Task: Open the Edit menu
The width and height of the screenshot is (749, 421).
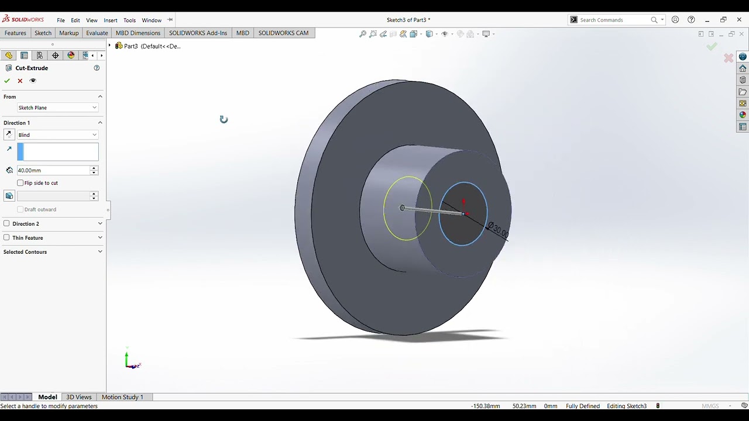Action: click(x=75, y=20)
